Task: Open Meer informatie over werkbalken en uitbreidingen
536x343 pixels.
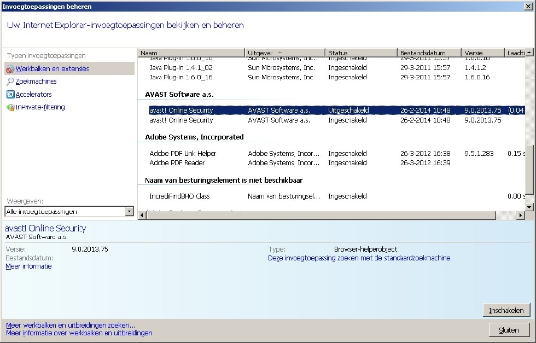Action: click(x=79, y=333)
